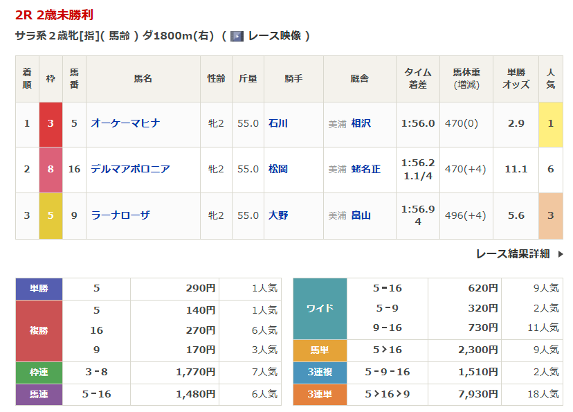This screenshot has width=573, height=412.
Task: Click the 3連単 payout label
Action: tap(320, 394)
